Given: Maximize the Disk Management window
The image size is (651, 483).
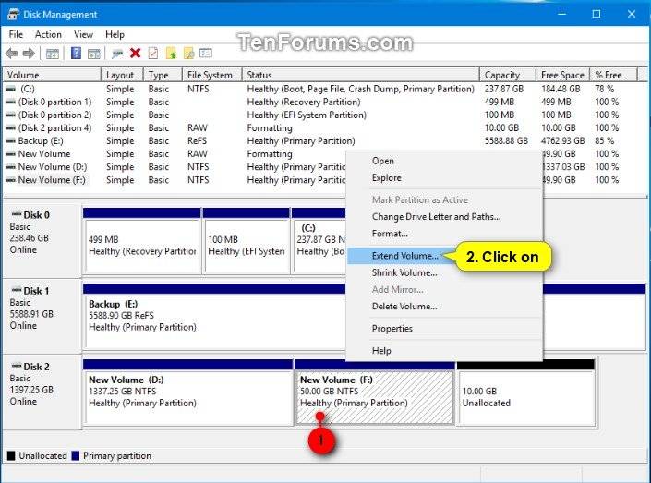Looking at the screenshot, I should (x=597, y=14).
